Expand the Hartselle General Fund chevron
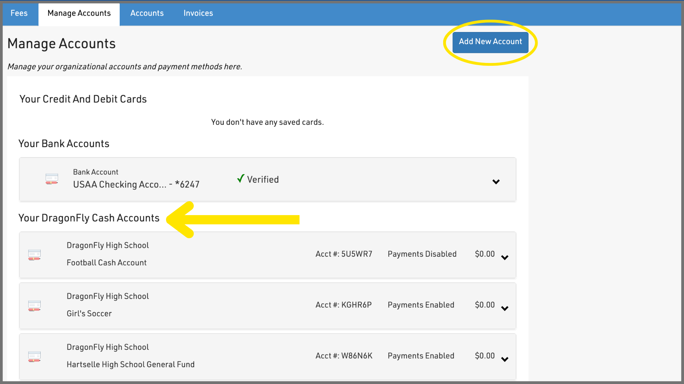Viewport: 684px width, 384px height. click(504, 359)
